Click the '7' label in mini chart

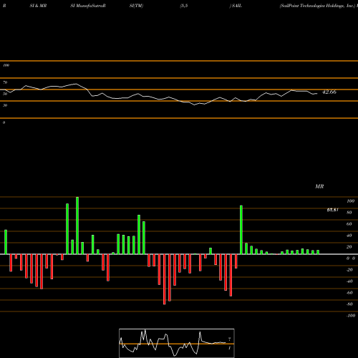(229, 339)
